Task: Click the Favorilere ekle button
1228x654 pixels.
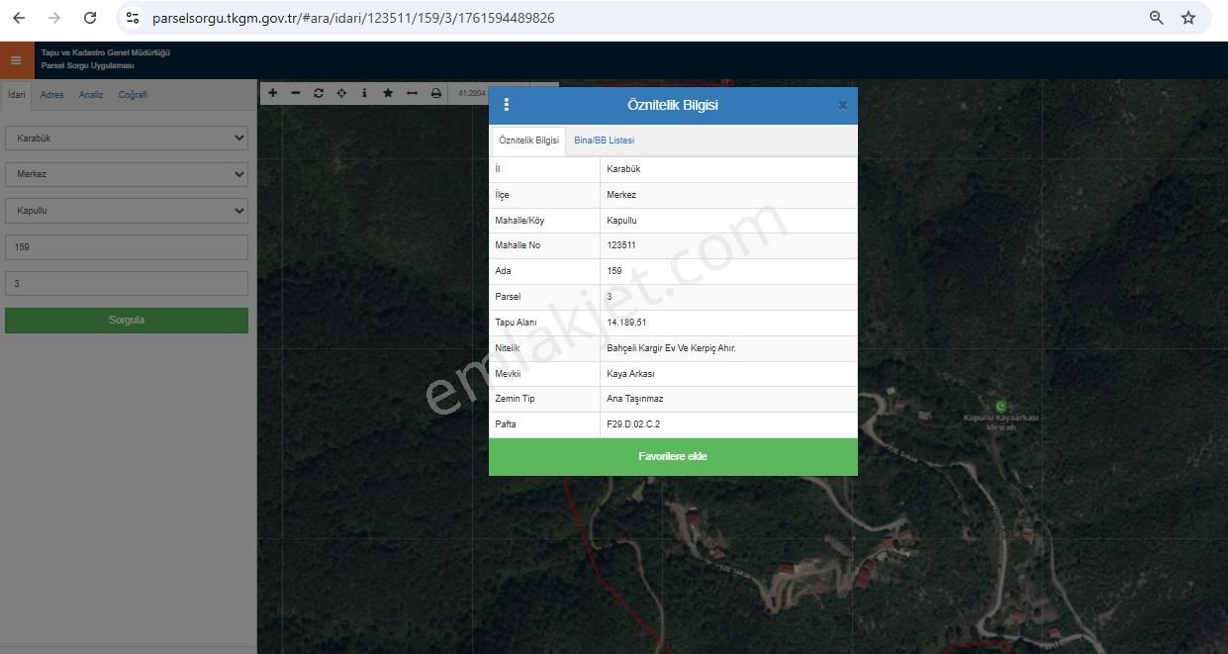Action: coord(673,457)
